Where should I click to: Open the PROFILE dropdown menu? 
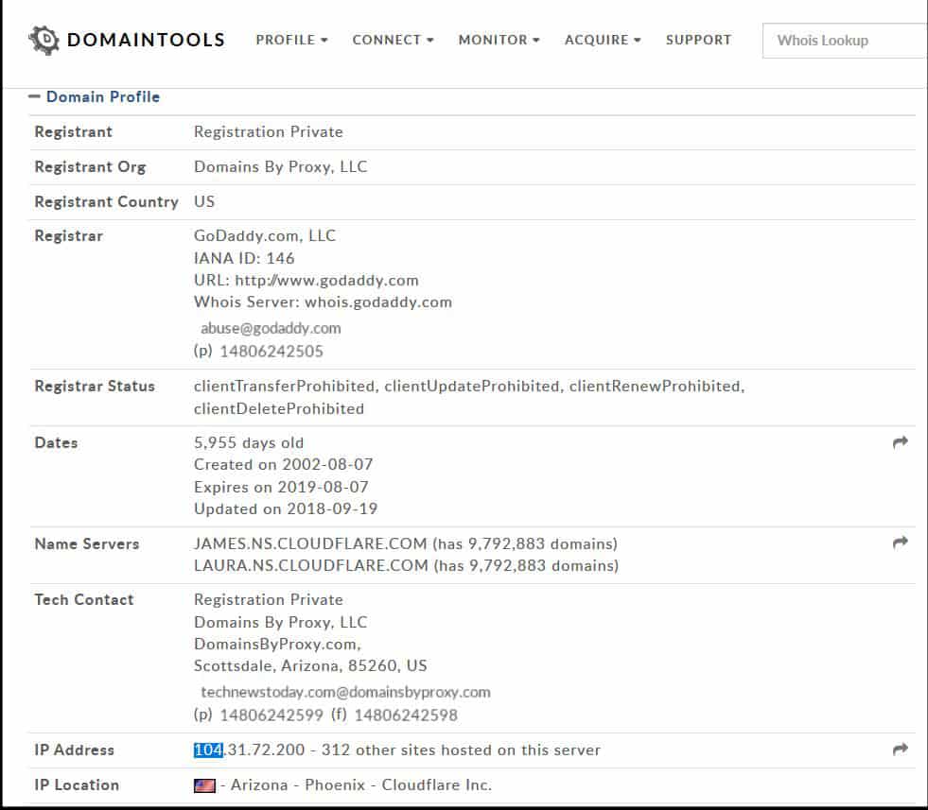(x=291, y=40)
